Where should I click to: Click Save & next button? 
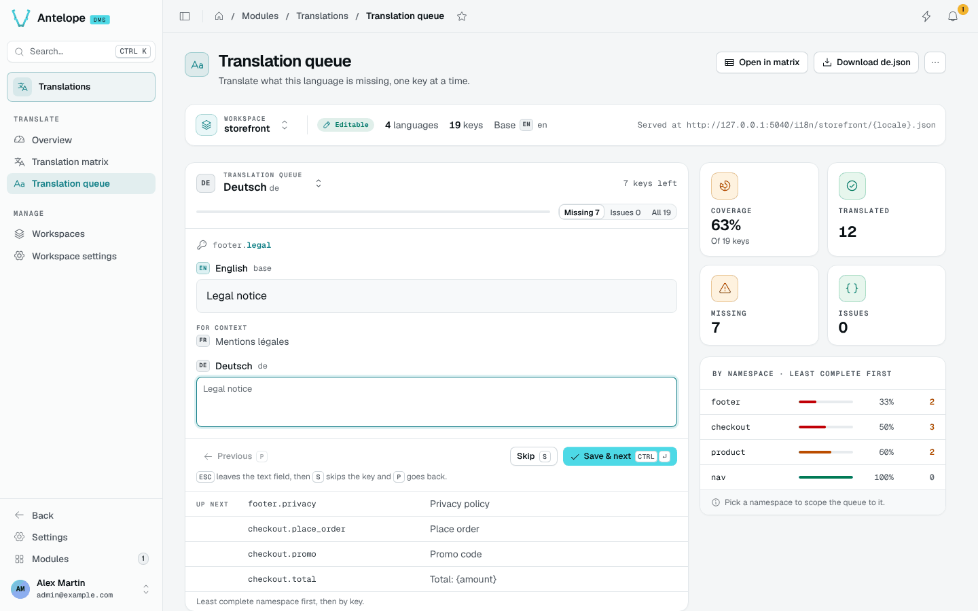tap(620, 456)
